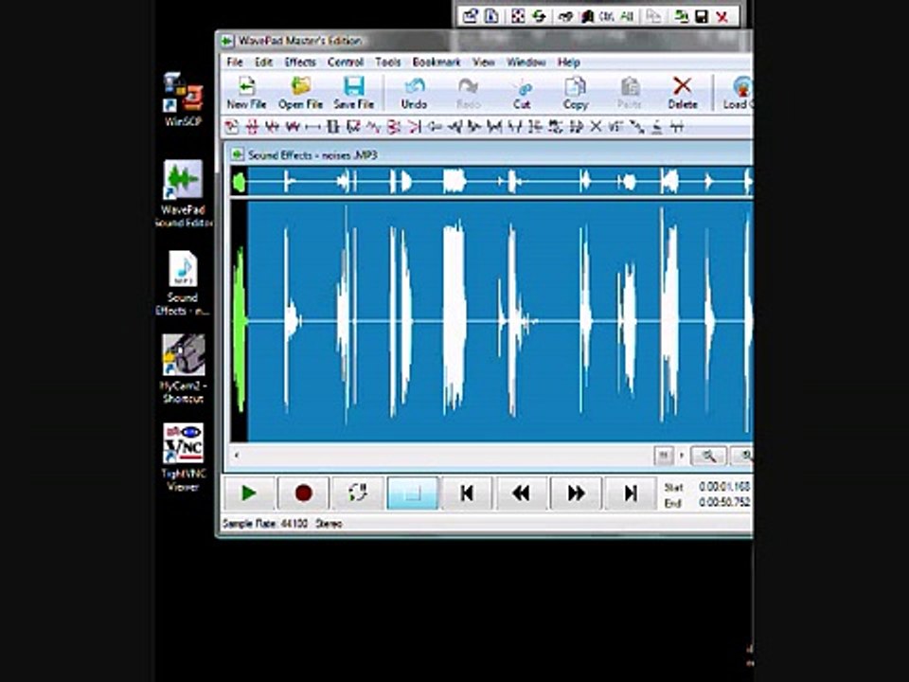
Task: Open the small dropdown arrow beside zoom buttons
Action: [x=682, y=456]
